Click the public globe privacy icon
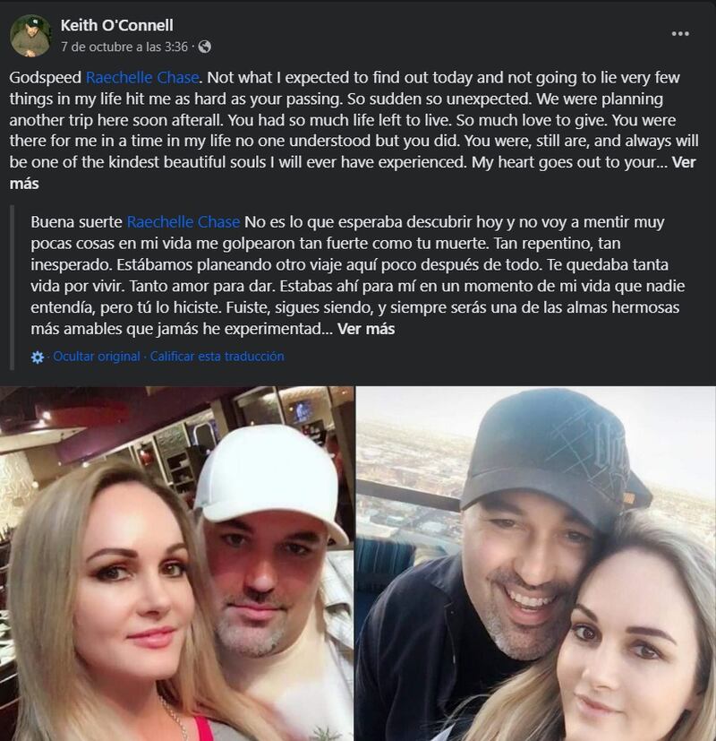 (x=204, y=47)
